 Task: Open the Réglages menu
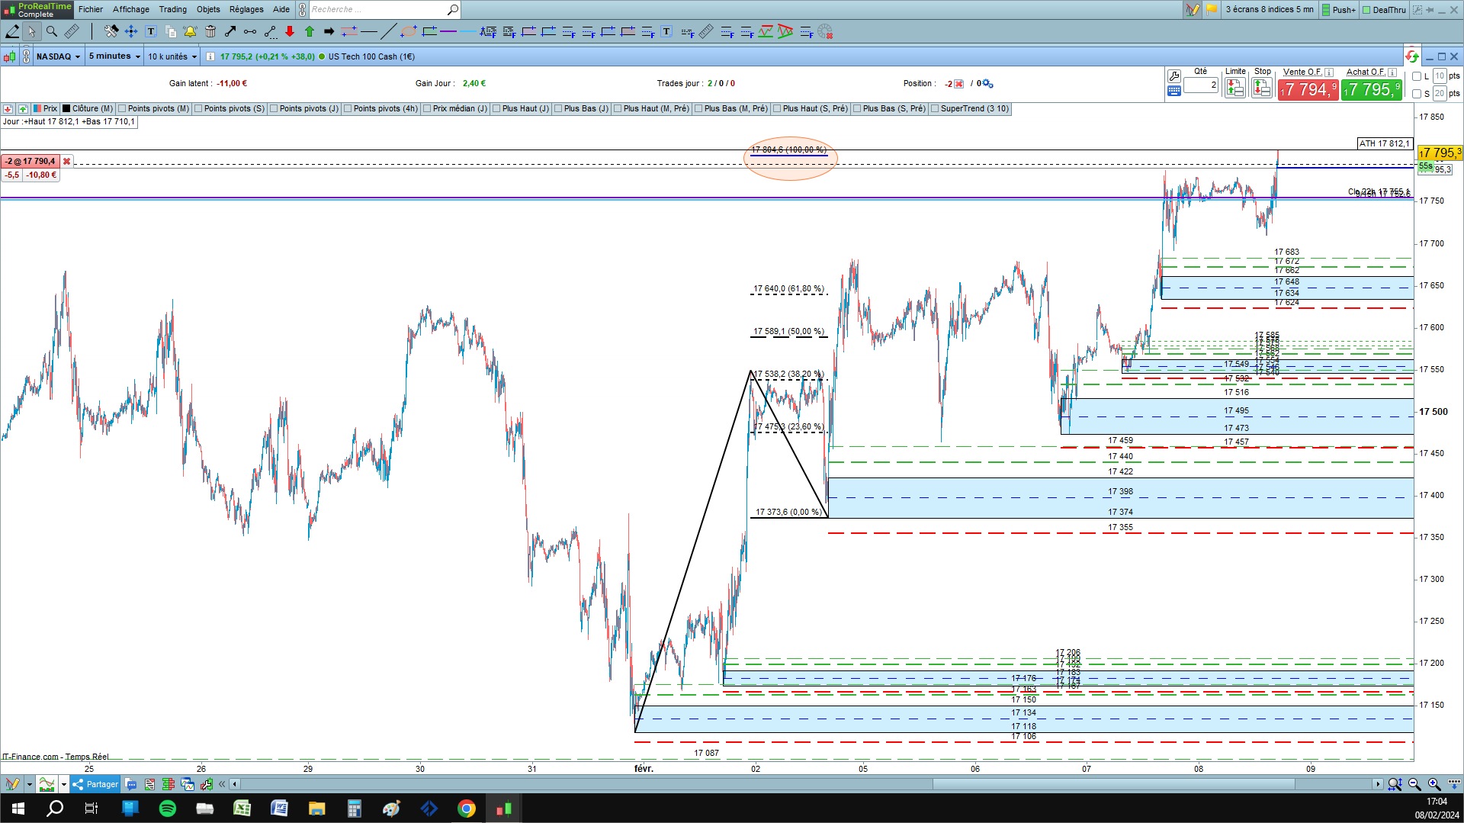coord(246,9)
